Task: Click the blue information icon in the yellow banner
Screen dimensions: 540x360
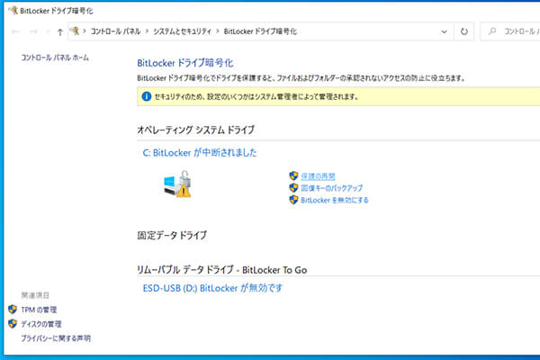Action: point(147,96)
